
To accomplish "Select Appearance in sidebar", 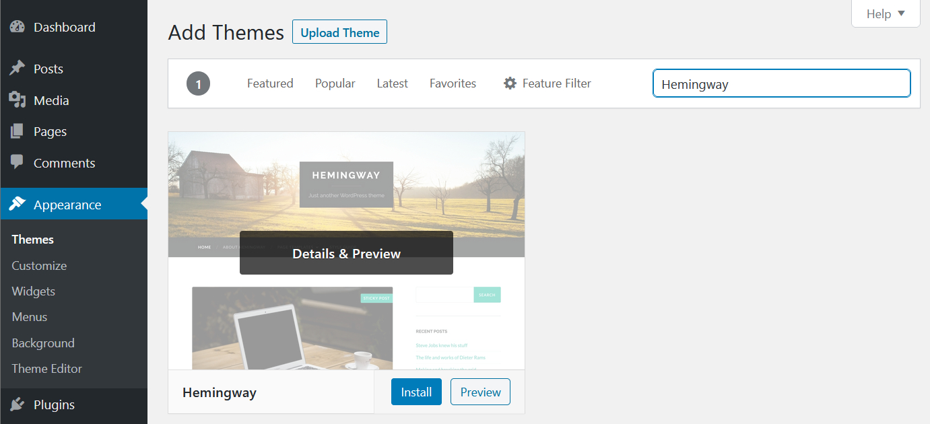I will 74,205.
